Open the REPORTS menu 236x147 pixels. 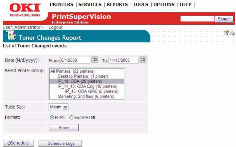pyautogui.click(x=117, y=4)
